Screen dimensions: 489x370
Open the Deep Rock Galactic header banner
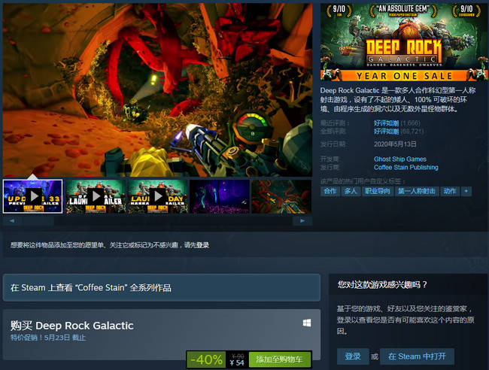point(404,42)
